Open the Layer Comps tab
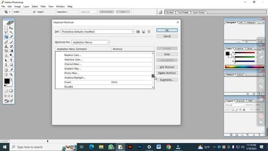The height and width of the screenshot is (151, 268). [x=198, y=13]
